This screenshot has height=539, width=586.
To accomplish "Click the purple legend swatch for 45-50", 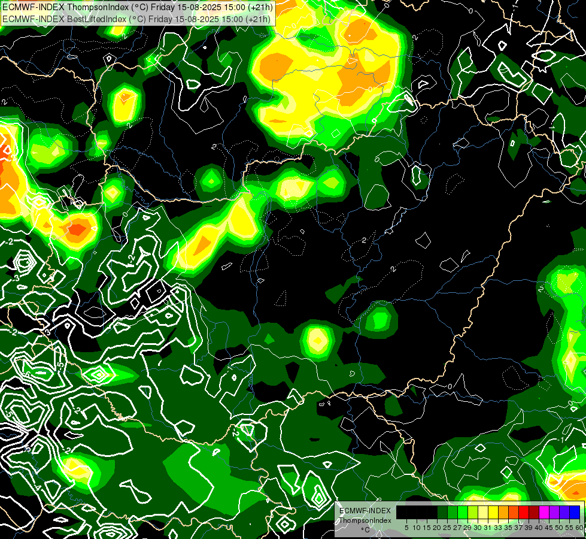I will click(x=555, y=512).
